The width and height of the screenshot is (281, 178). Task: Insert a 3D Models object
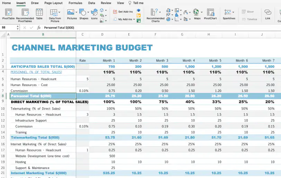pos(102,10)
